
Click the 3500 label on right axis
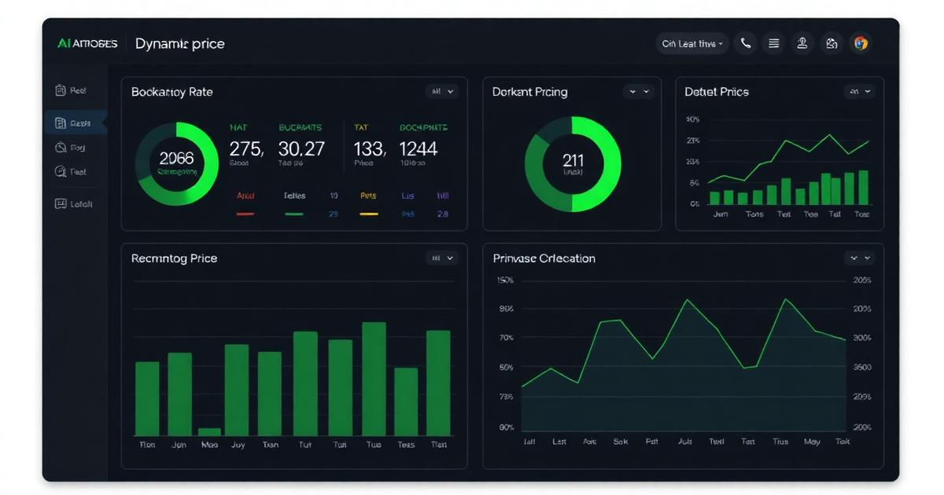[862, 367]
